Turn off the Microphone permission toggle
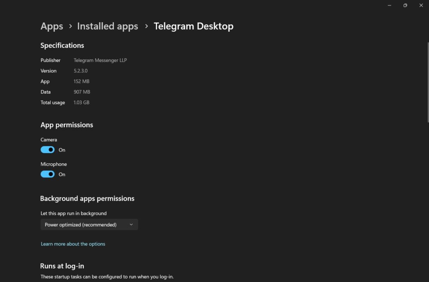This screenshot has width=429, height=282. tap(48, 174)
